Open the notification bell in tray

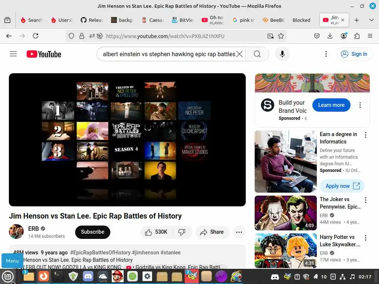click(315, 277)
